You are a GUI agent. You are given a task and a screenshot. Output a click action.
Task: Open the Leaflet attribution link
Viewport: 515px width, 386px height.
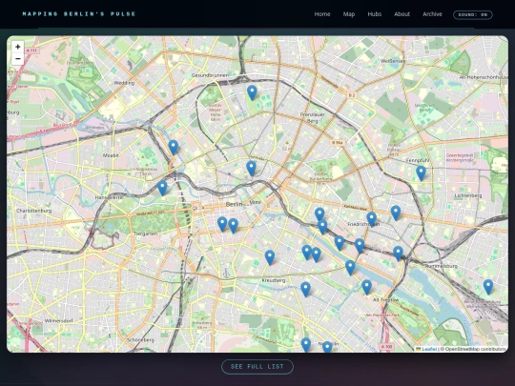click(429, 349)
